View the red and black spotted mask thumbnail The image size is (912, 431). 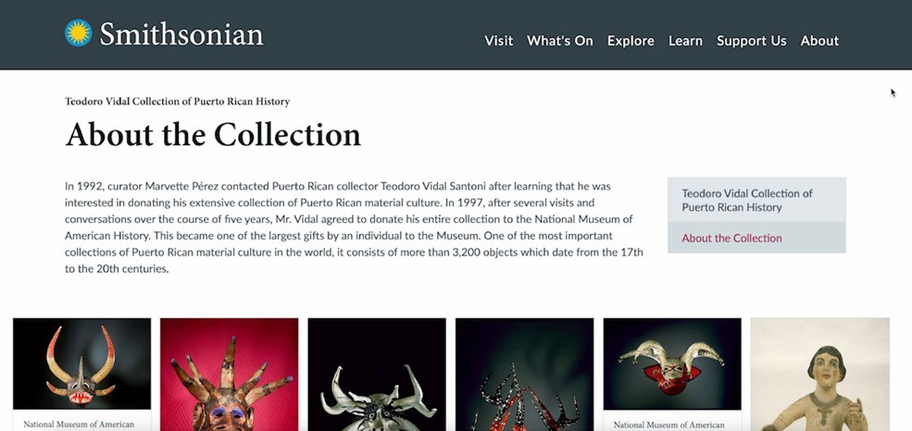coord(525,375)
